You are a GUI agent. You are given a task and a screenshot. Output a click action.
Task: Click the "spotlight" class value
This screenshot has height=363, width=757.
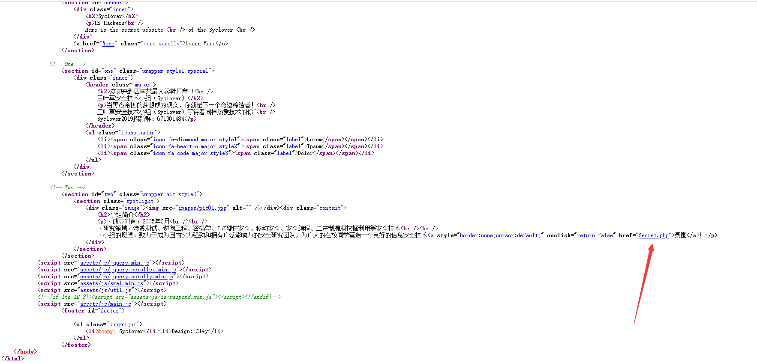pos(140,201)
